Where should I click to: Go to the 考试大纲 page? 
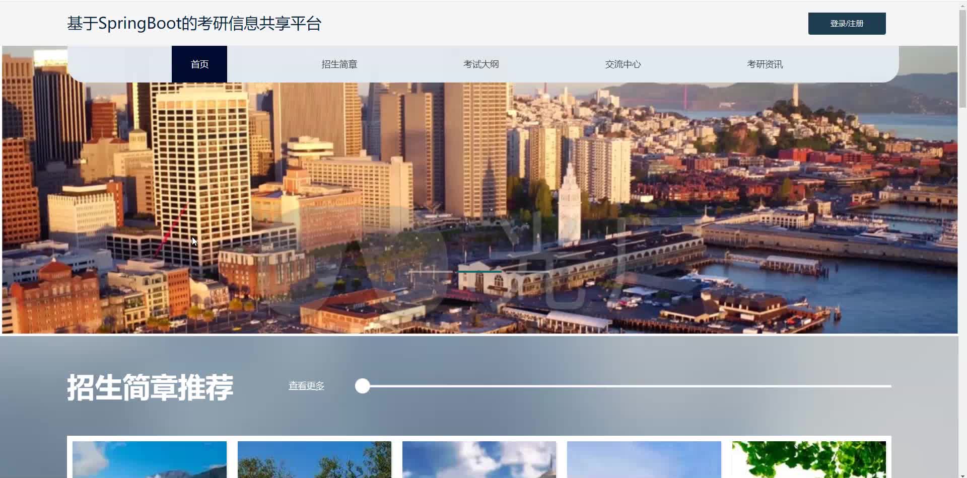481,64
